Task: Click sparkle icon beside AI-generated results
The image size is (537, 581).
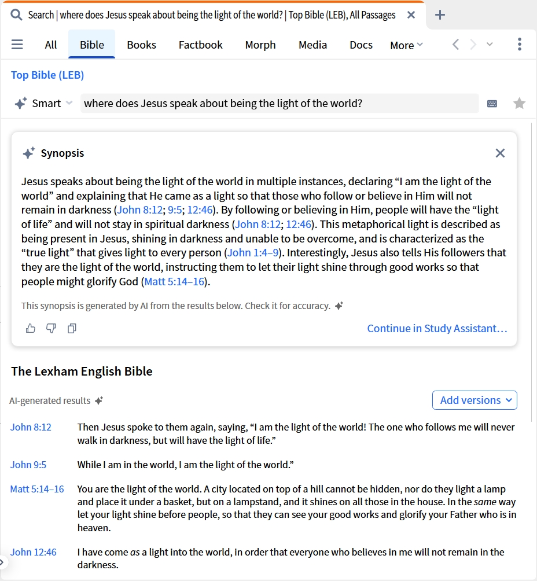Action: (99, 400)
